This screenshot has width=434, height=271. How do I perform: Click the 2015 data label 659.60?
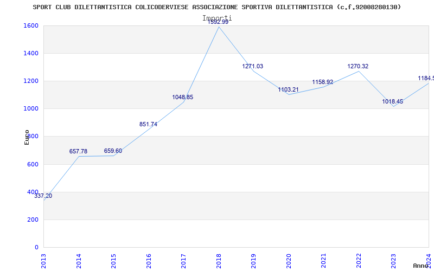coord(113,151)
